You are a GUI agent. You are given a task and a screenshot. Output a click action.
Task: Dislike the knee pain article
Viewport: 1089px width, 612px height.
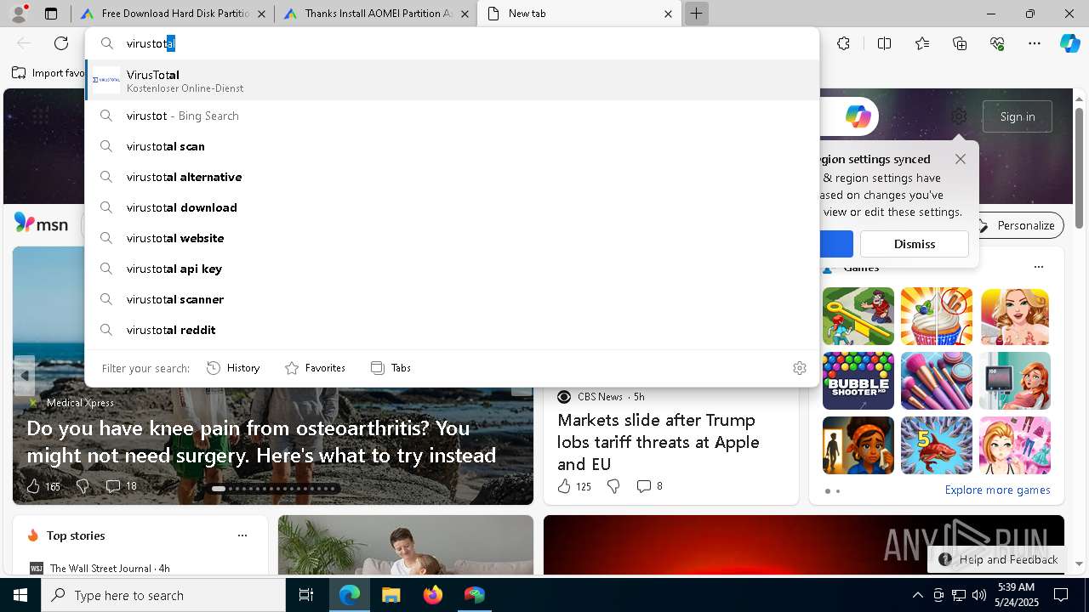click(83, 486)
